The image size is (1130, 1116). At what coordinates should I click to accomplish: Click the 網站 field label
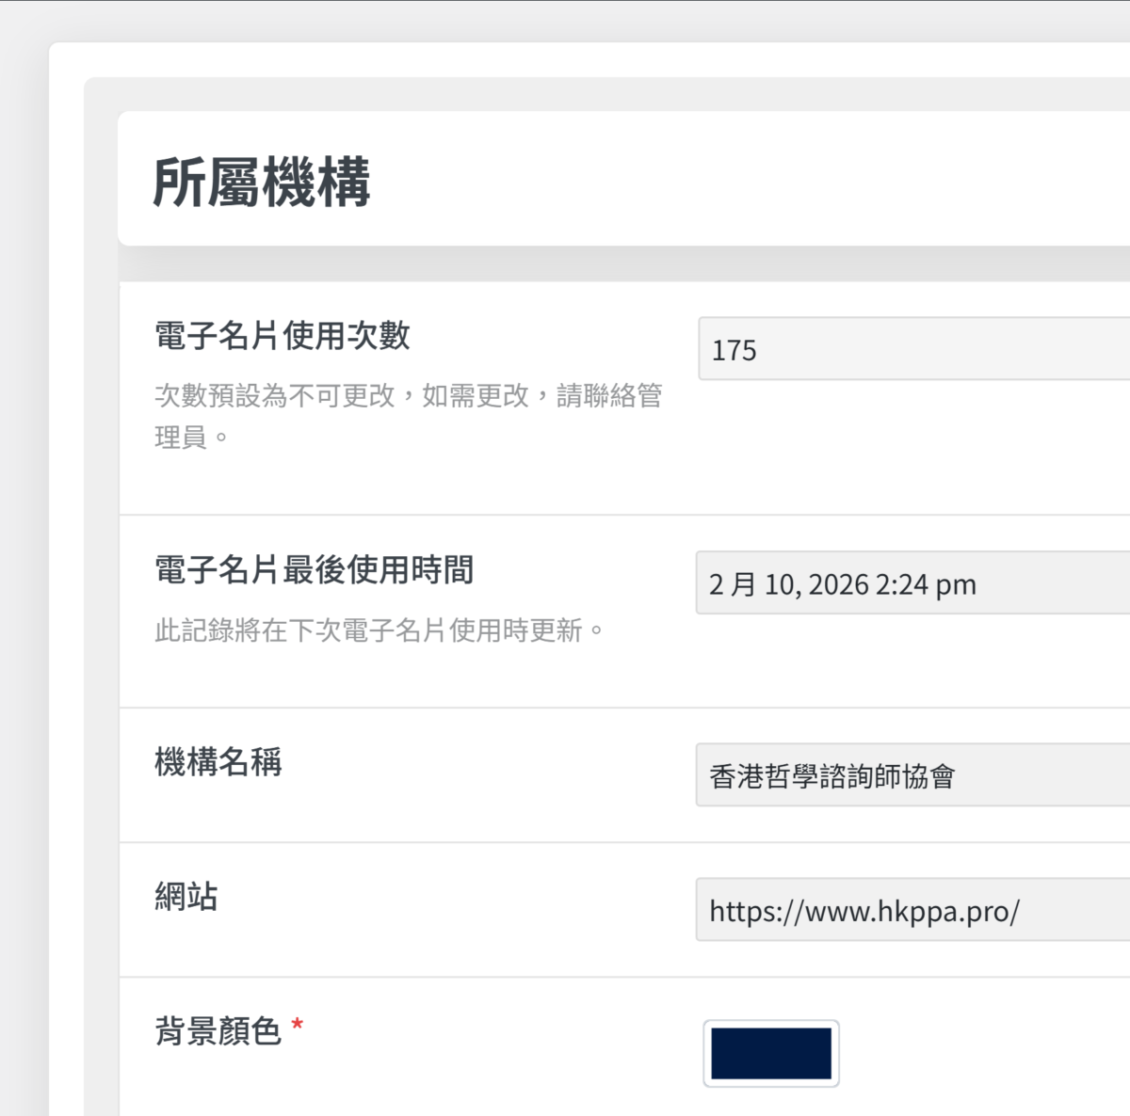tap(186, 896)
